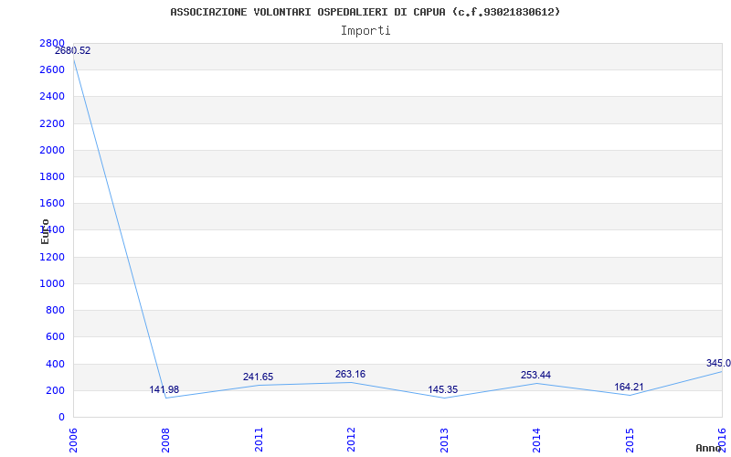Click the 2014 x-axis year label

coord(536,441)
